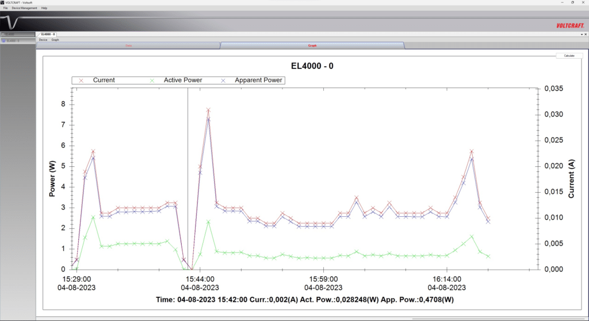Select the EL4000 group header in sidebar

click(18, 34)
